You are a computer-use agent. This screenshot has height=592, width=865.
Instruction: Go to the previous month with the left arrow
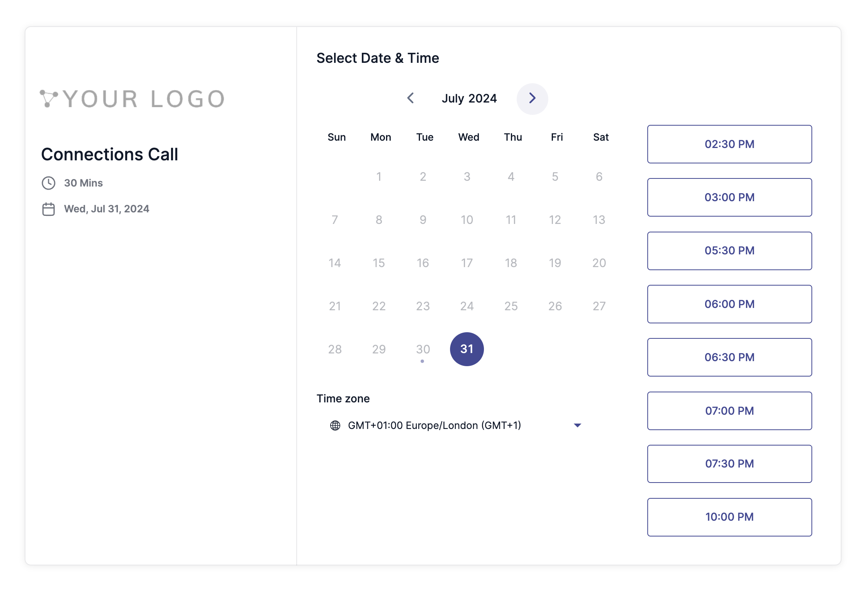[x=410, y=99]
